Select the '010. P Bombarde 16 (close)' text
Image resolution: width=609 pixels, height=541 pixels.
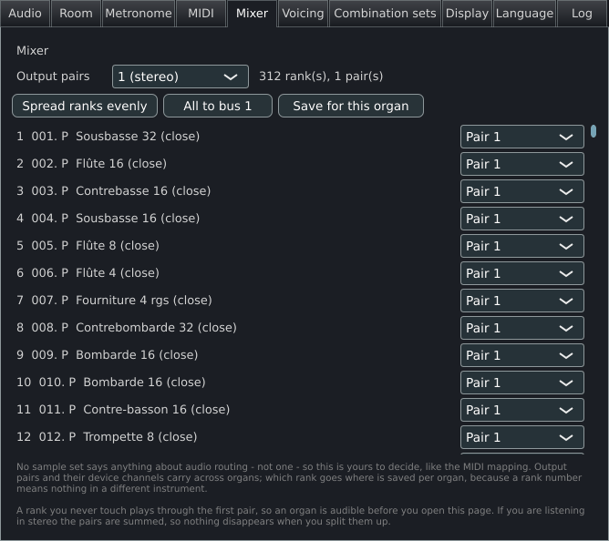click(x=122, y=383)
